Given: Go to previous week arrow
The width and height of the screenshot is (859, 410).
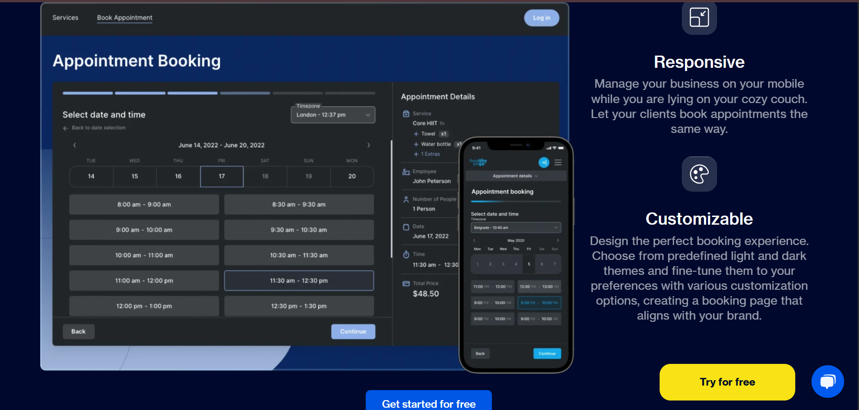Looking at the screenshot, I should pos(75,145).
